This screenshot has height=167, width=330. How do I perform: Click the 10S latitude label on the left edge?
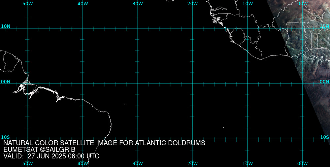(6, 137)
